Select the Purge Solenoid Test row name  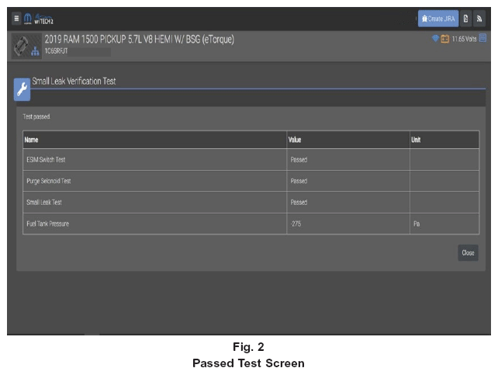(49, 181)
